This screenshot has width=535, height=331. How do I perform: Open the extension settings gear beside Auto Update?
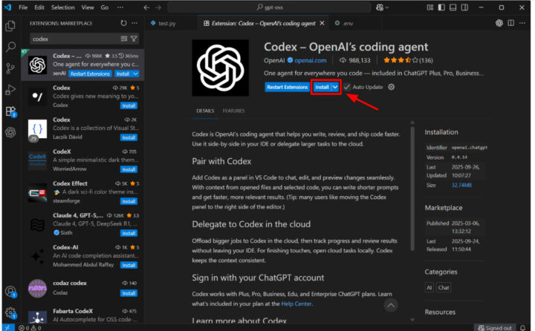[392, 87]
